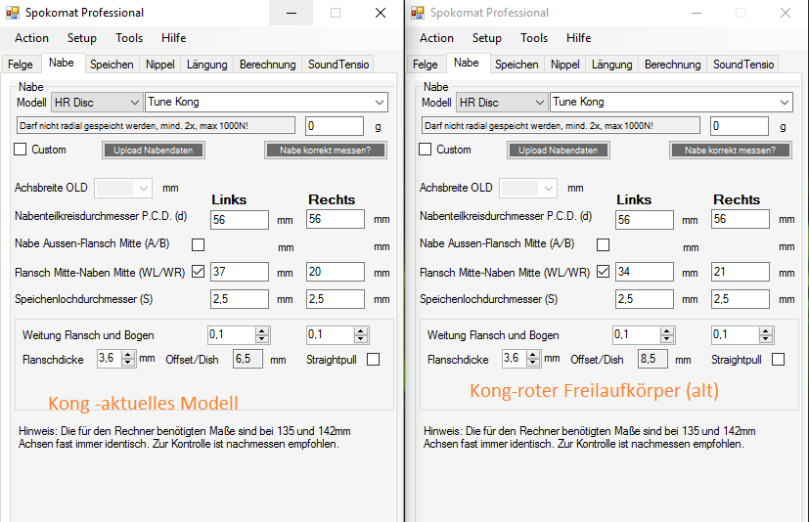This screenshot has width=809, height=522.
Task: Switch to Speichen tab in right window
Action: tap(517, 65)
